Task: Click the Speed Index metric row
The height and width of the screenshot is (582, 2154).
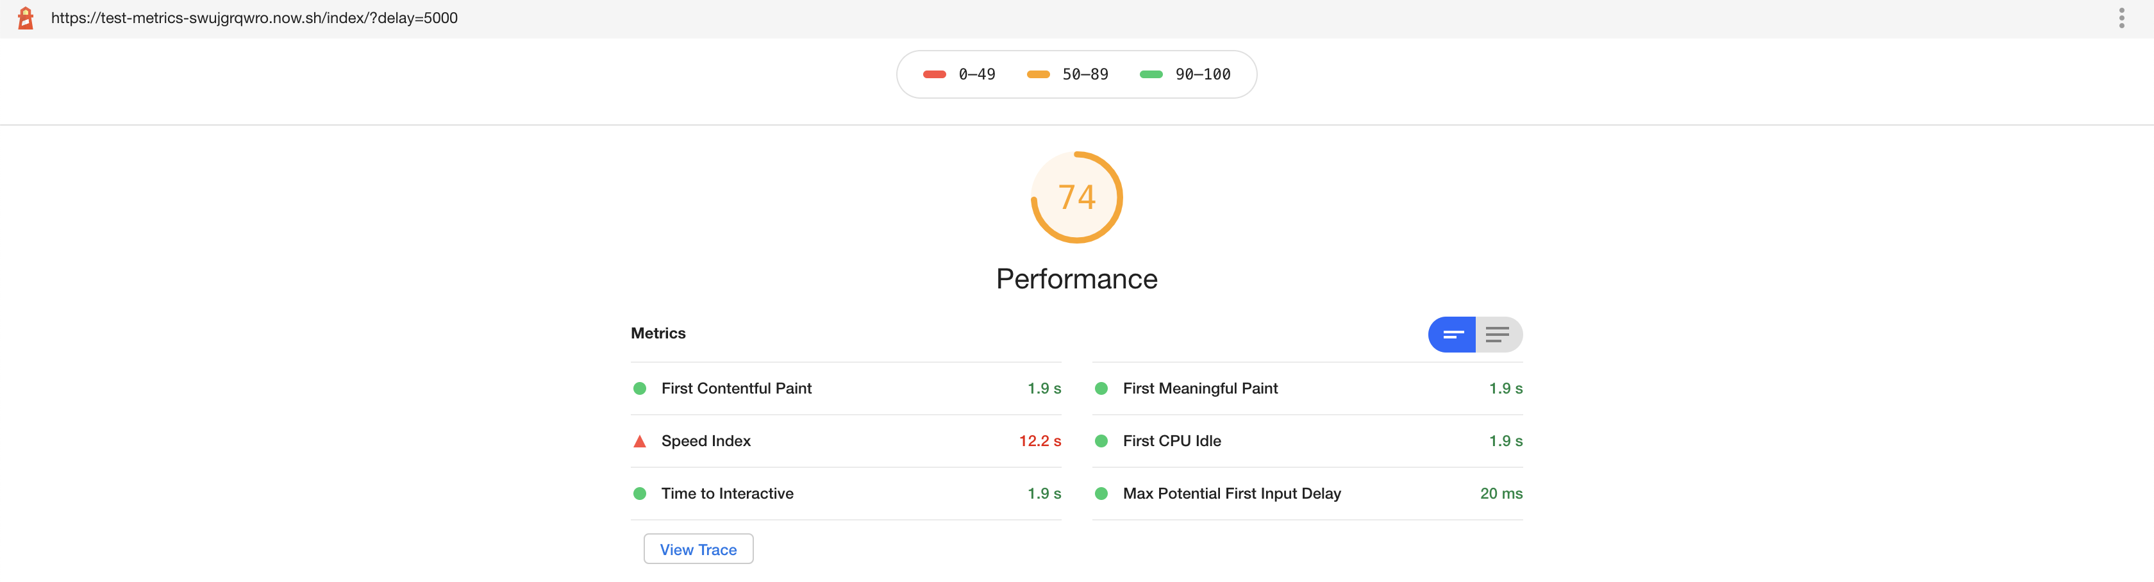Action: 844,441
